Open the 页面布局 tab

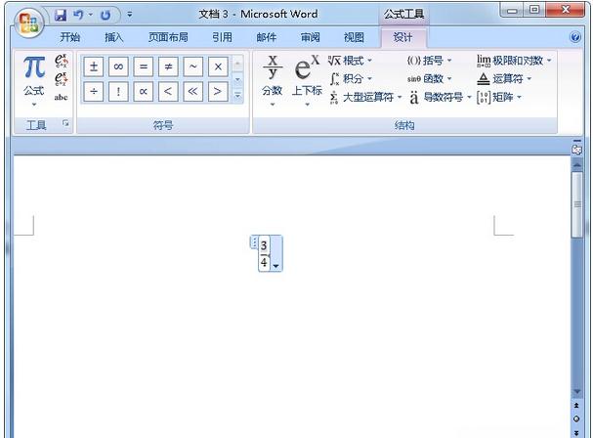tap(168, 37)
